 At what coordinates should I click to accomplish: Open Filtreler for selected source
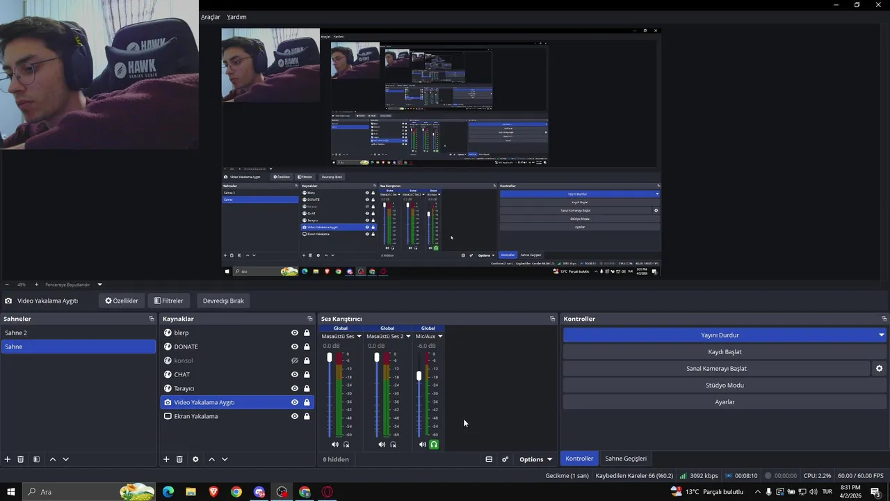point(168,301)
